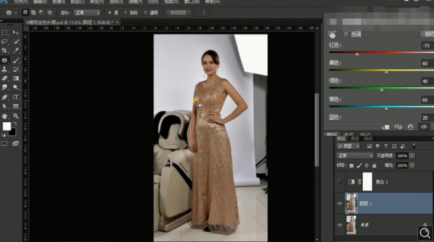
Task: Click the foreground color swatch
Action: pos(7,127)
